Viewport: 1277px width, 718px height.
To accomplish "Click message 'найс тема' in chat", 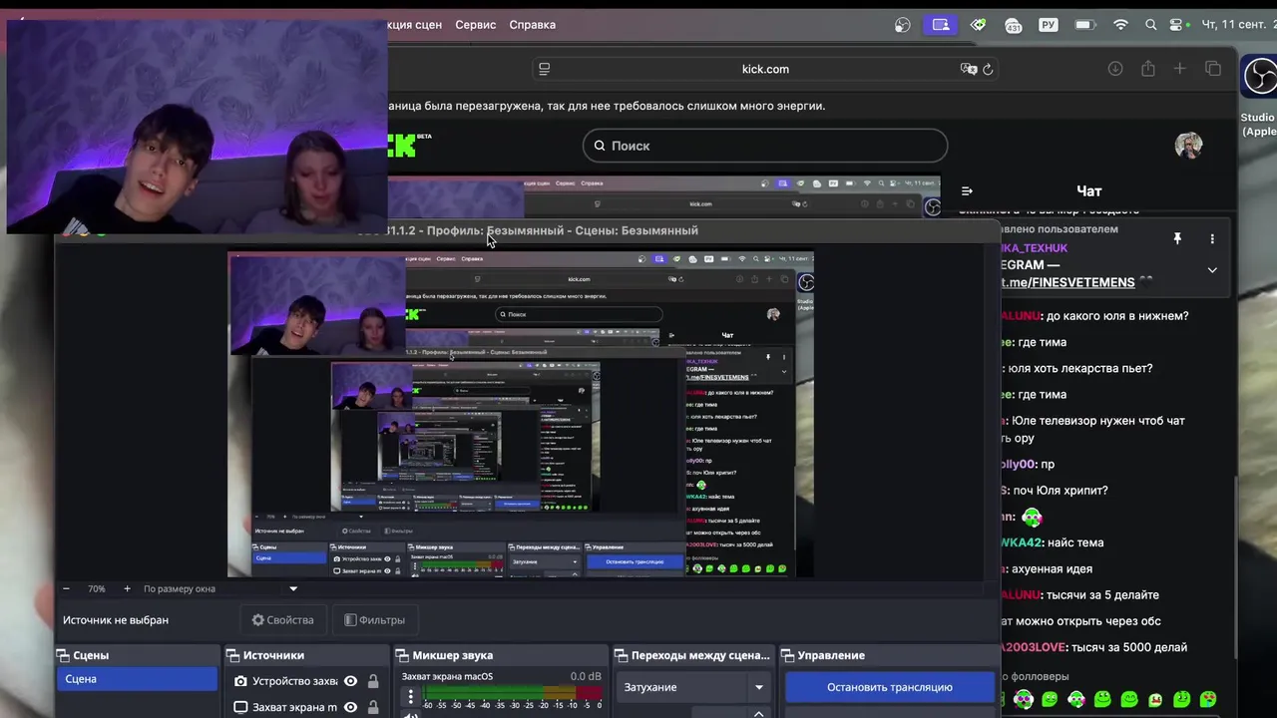I will pyautogui.click(x=1075, y=542).
